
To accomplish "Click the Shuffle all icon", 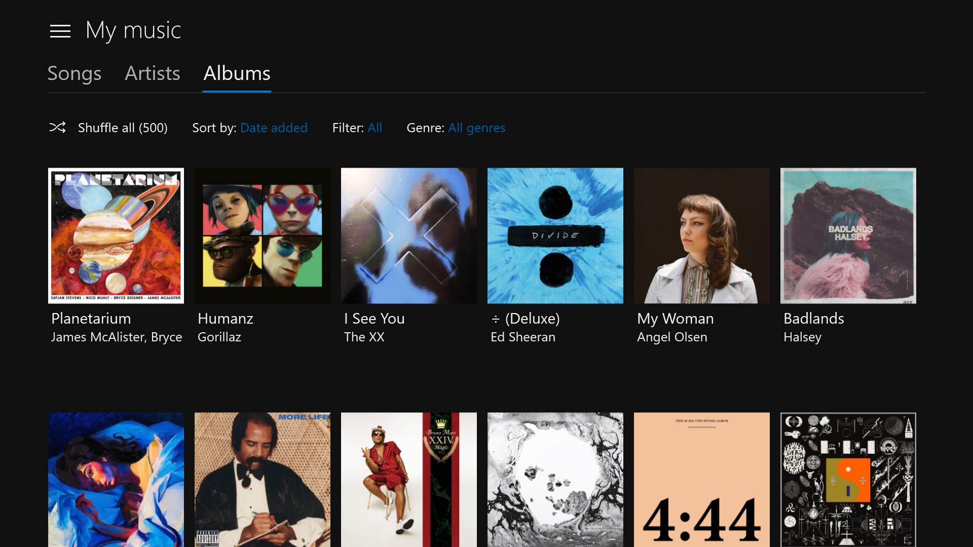I will click(57, 128).
